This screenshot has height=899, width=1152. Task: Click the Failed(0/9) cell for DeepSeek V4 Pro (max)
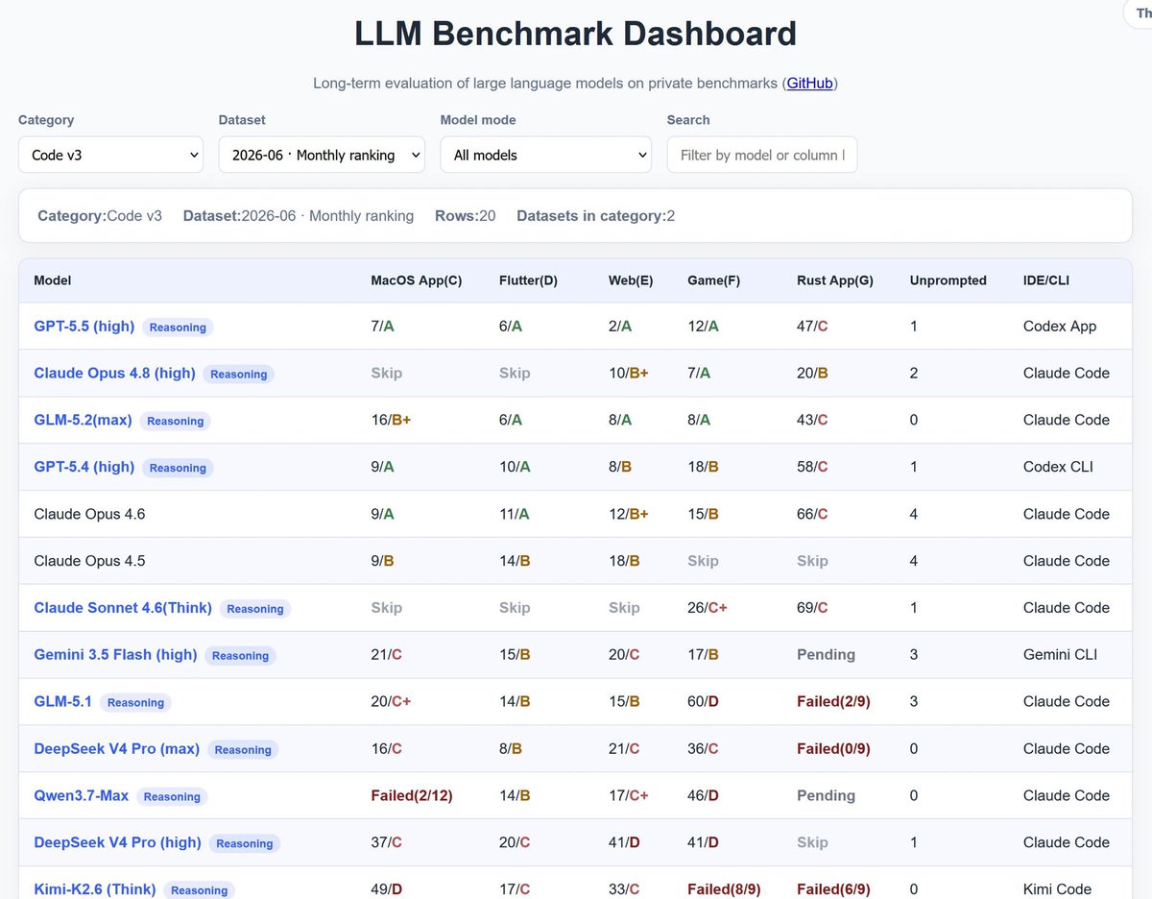(833, 748)
